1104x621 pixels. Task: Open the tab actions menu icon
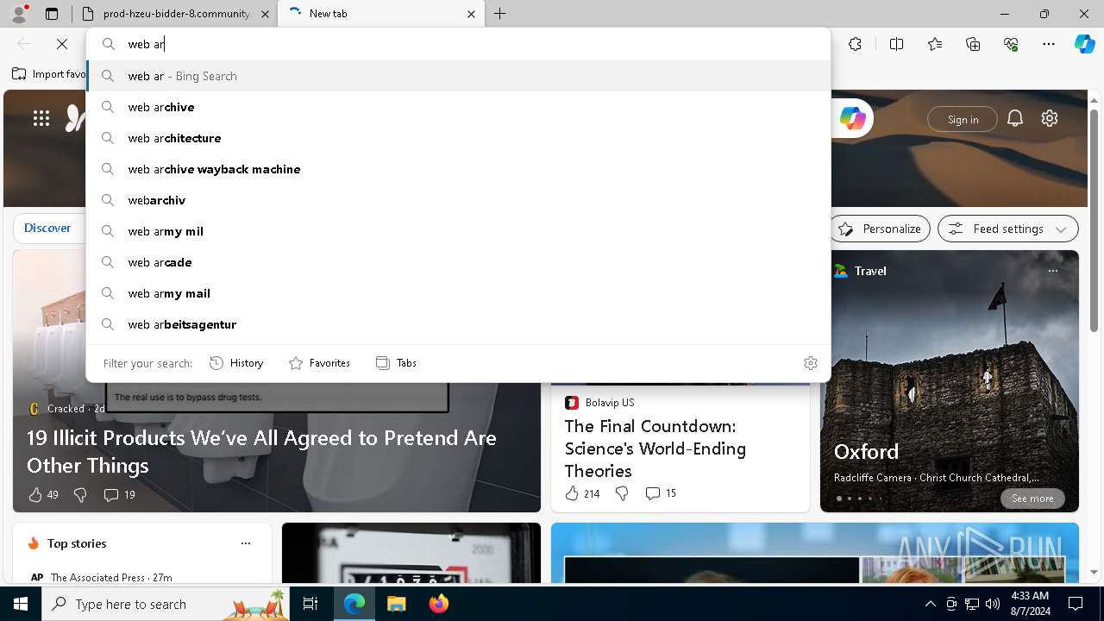[52, 14]
